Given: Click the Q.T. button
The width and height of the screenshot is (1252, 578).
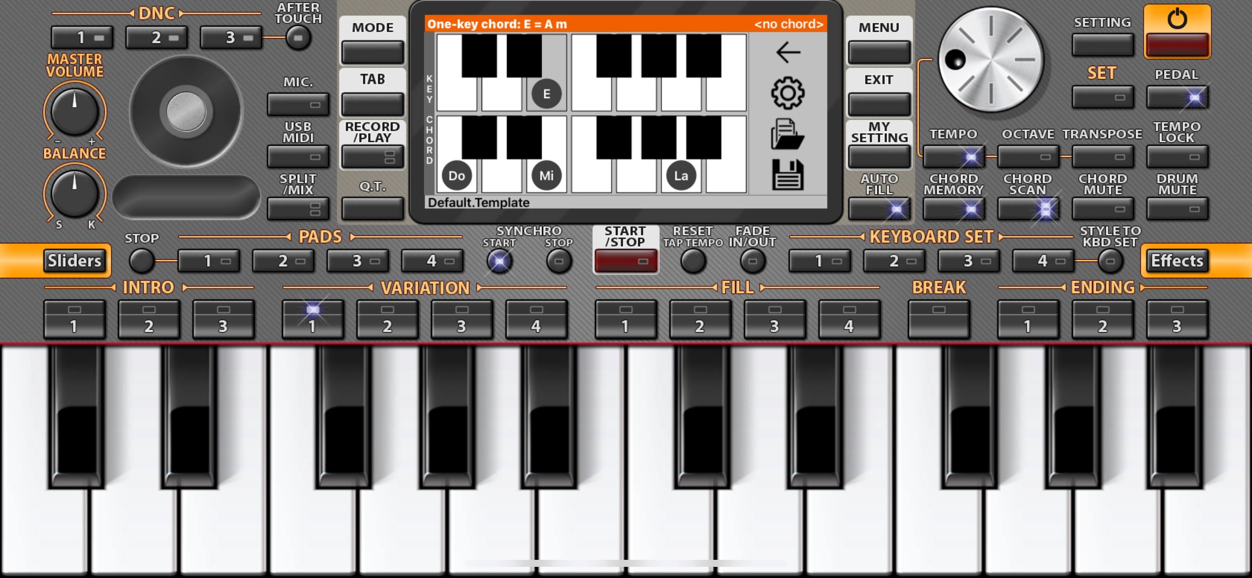Looking at the screenshot, I should 372,209.
